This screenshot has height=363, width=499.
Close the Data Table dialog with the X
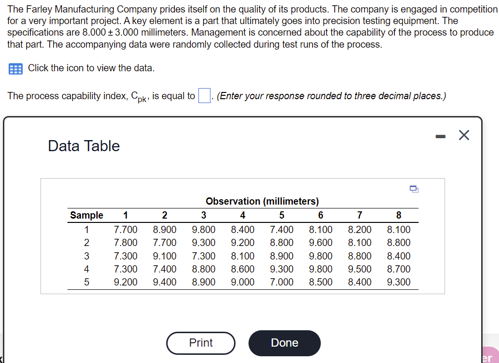[464, 135]
